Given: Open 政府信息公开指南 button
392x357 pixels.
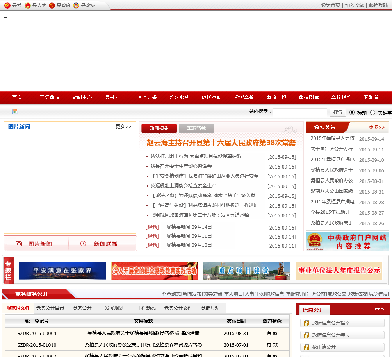Looking at the screenshot, I should click(342, 323).
